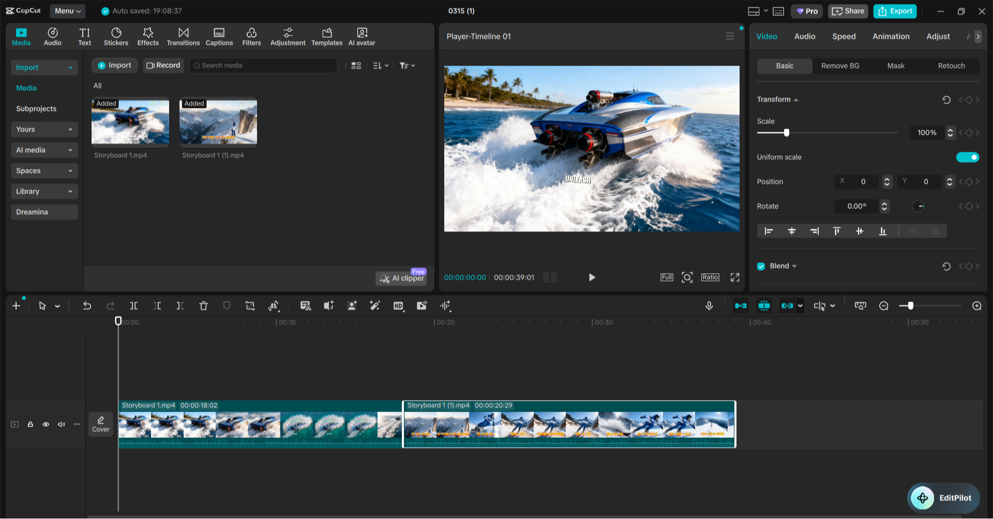Click the Export button
The width and height of the screenshot is (993, 519).
point(895,11)
